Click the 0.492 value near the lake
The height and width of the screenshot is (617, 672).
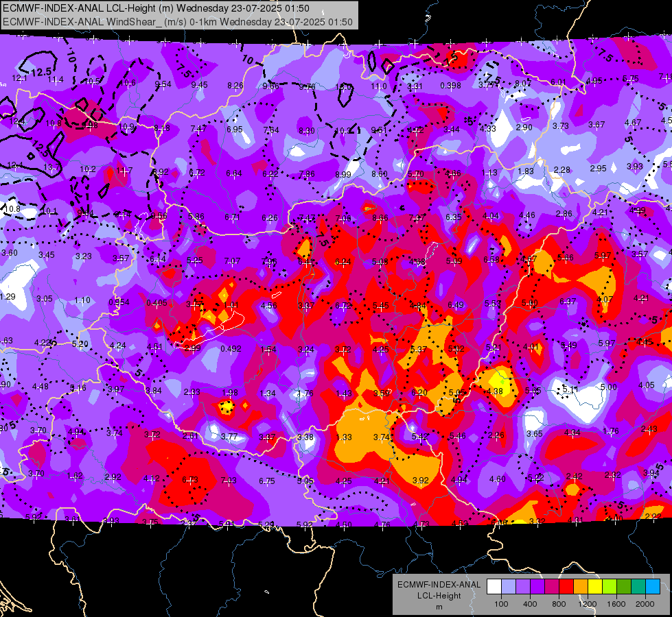pos(231,349)
